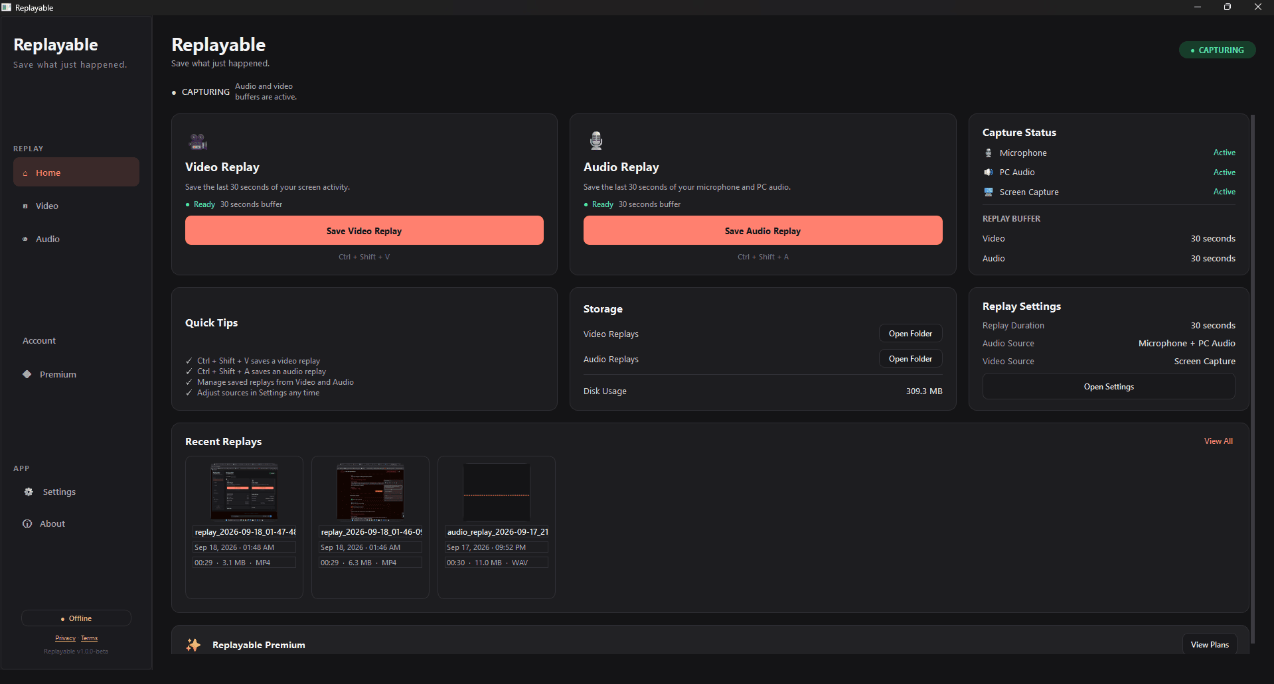Open Folder for Audio Replays
The height and width of the screenshot is (684, 1274).
point(911,359)
